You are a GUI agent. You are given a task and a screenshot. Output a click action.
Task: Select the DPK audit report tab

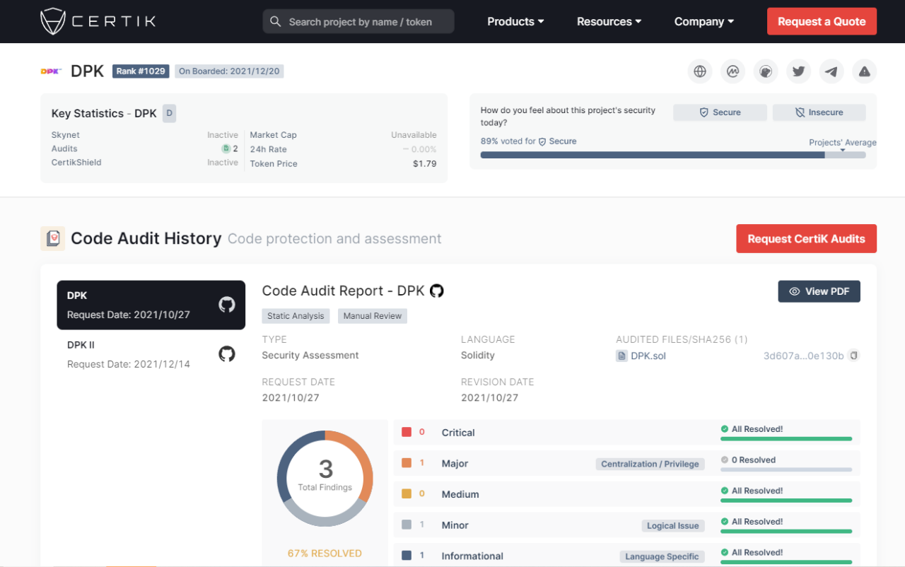[x=151, y=305]
